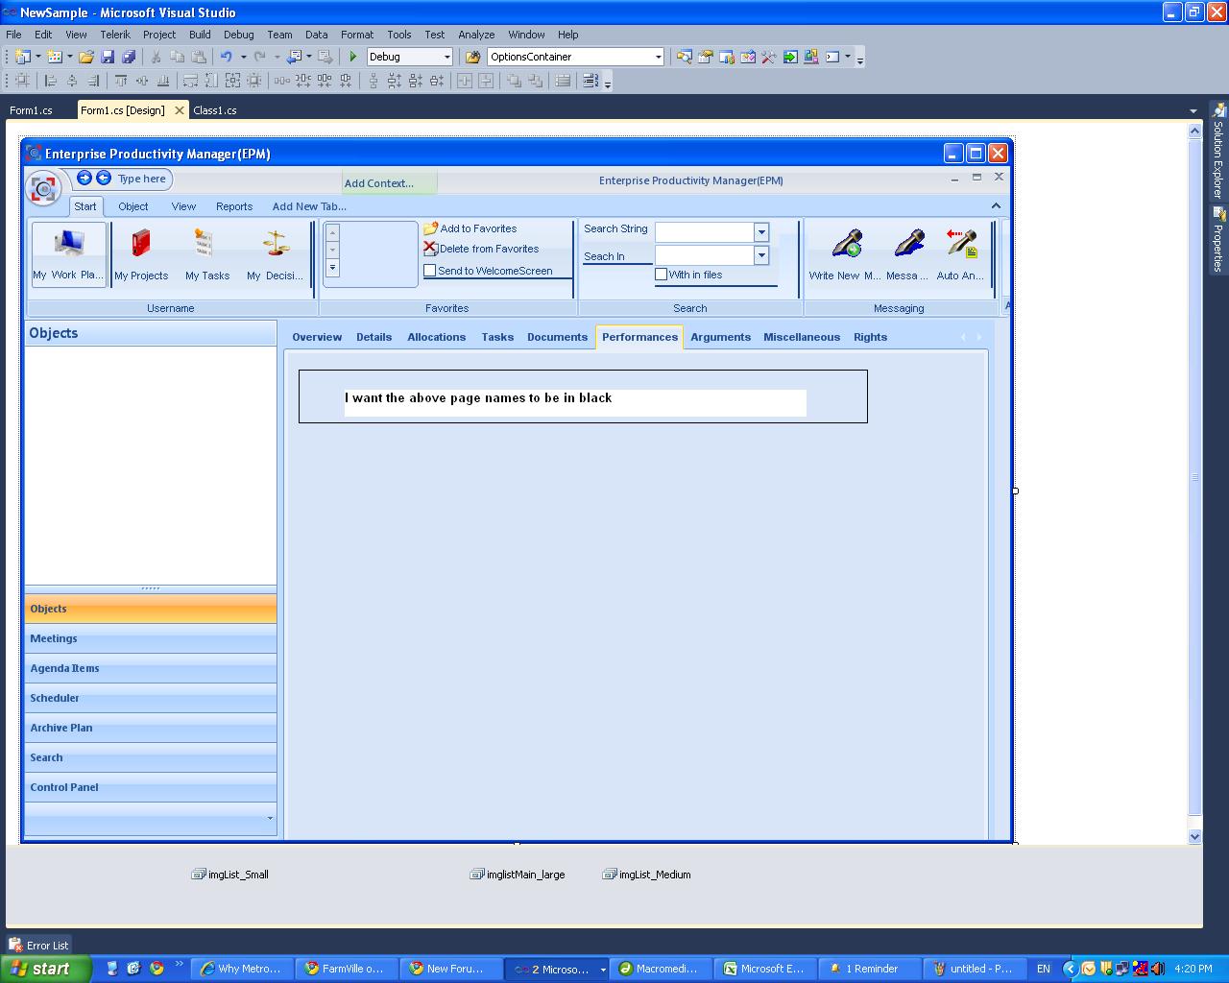The image size is (1229, 983).
Task: Open the Windows Start button
Action: [46, 969]
